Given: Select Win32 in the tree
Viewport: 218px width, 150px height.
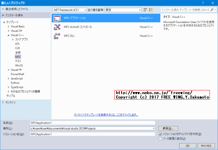Looking at the screenshot, I should click(19, 65).
